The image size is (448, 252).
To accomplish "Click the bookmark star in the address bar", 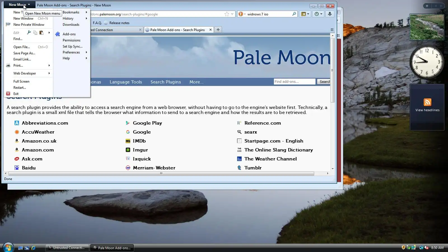I will coord(227,14).
